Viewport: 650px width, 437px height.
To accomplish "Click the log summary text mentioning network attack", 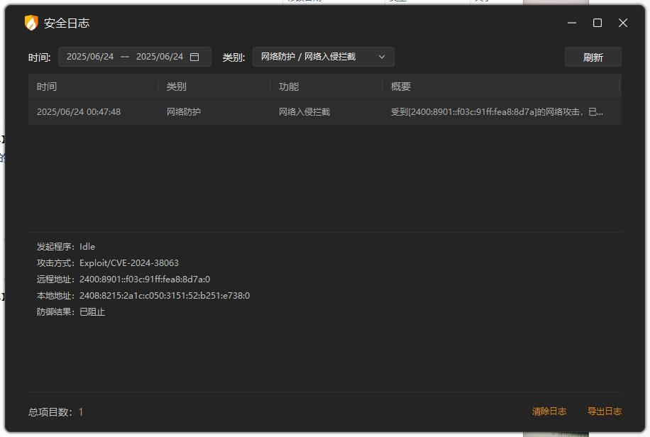I will click(497, 112).
